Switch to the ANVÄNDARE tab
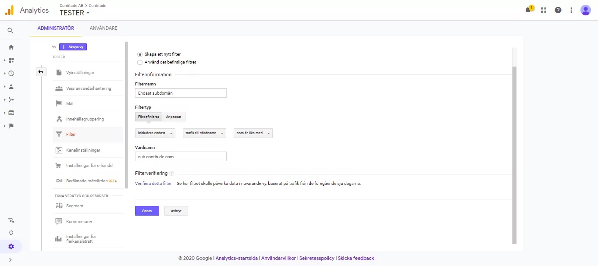 pos(103,28)
